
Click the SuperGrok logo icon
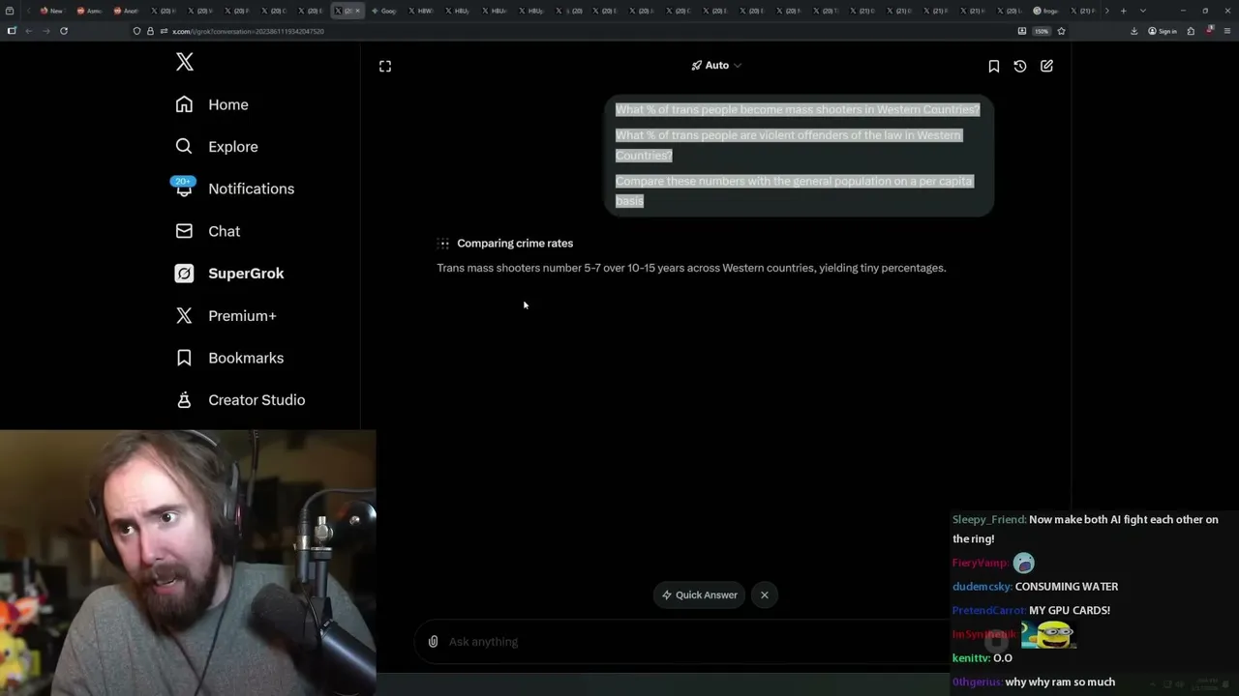[184, 274]
